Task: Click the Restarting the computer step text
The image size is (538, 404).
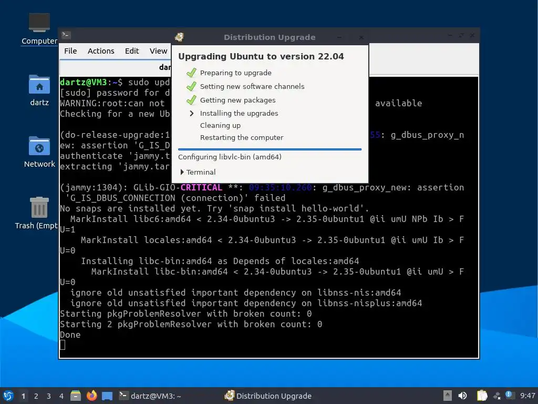Action: tap(242, 137)
